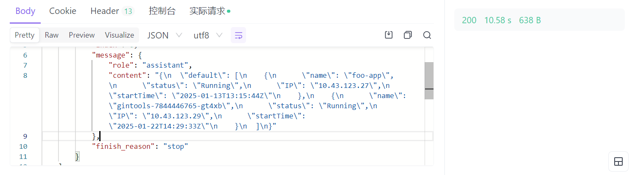This screenshot has height=175, width=635.
Task: View the Header tab with 13 items
Action: 112,11
